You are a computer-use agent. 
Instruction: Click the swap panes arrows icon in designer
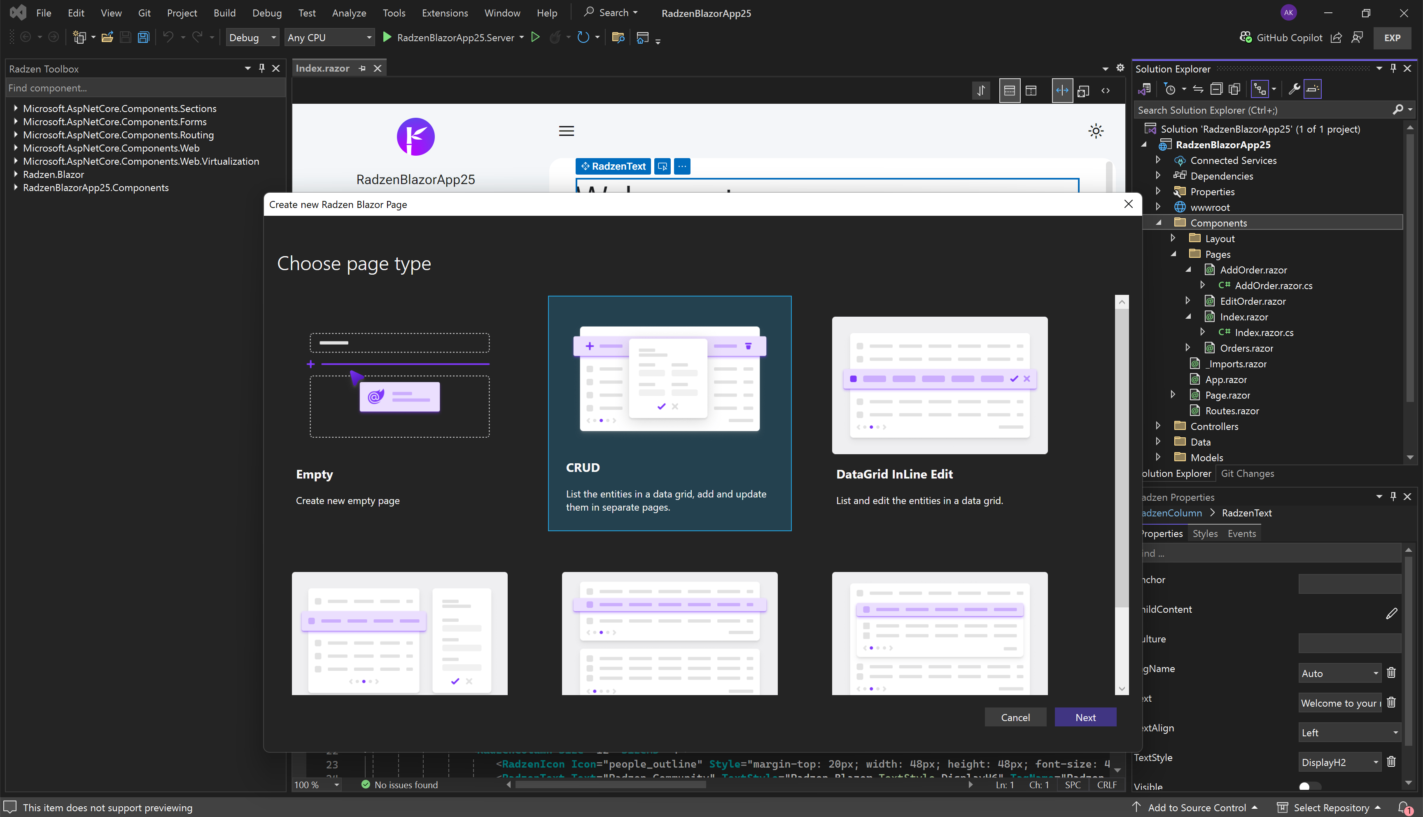(x=981, y=90)
